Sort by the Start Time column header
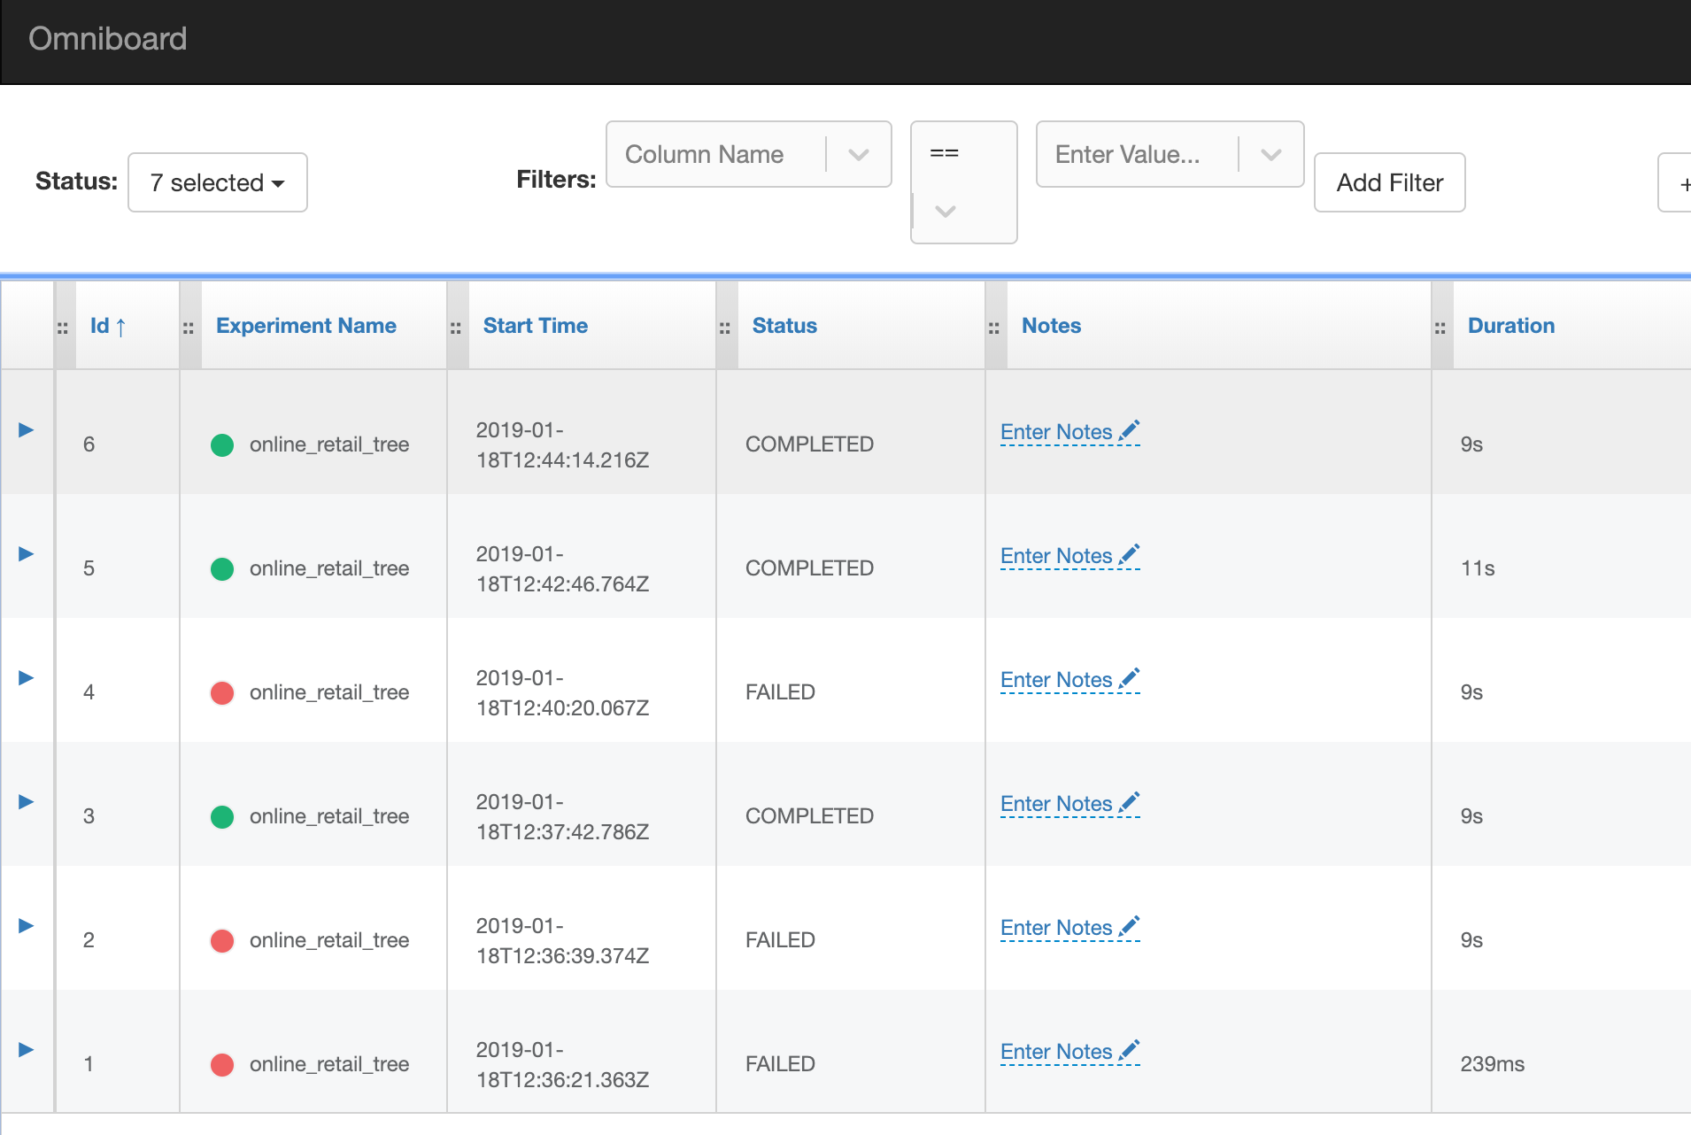Image resolution: width=1691 pixels, height=1135 pixels. [x=535, y=326]
